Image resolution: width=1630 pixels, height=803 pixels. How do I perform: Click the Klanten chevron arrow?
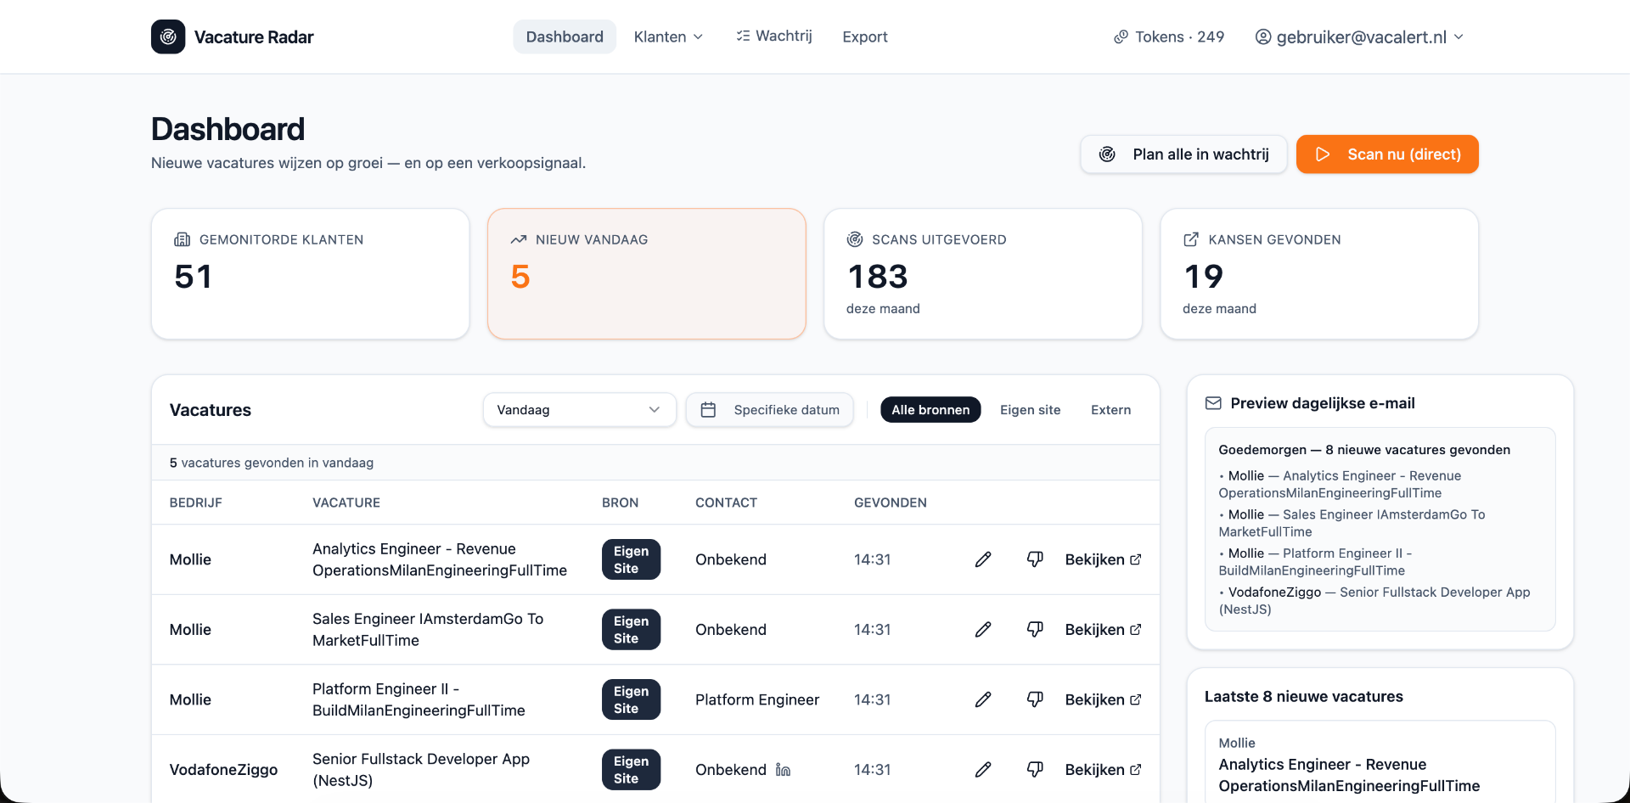pos(698,36)
